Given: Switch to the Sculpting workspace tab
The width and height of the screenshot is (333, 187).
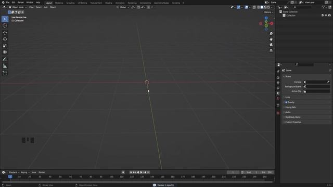Looking at the screenshot, I should pos(70,3).
